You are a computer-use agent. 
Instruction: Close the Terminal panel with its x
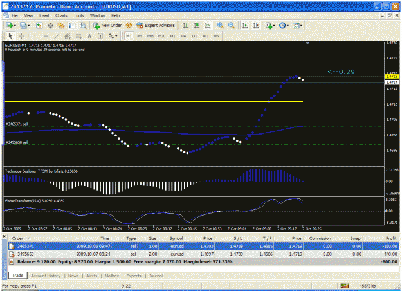(4, 236)
